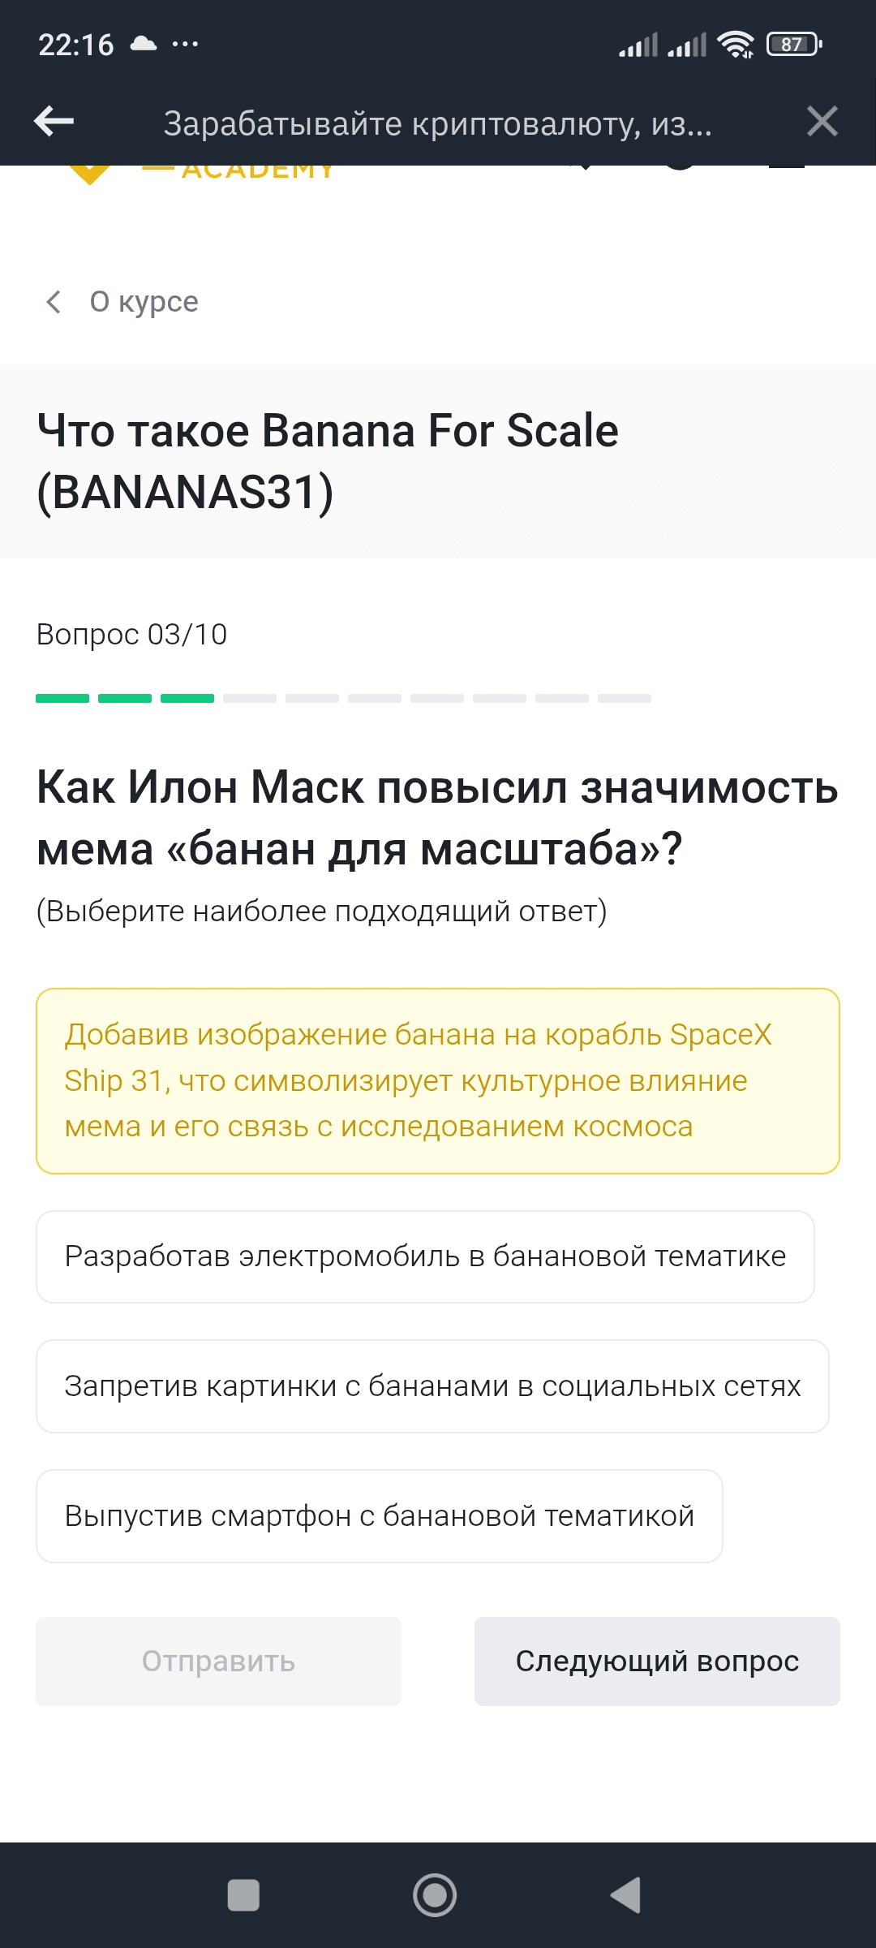Select the banana-themed smartphone answer
The image size is (876, 1948).
point(379,1516)
